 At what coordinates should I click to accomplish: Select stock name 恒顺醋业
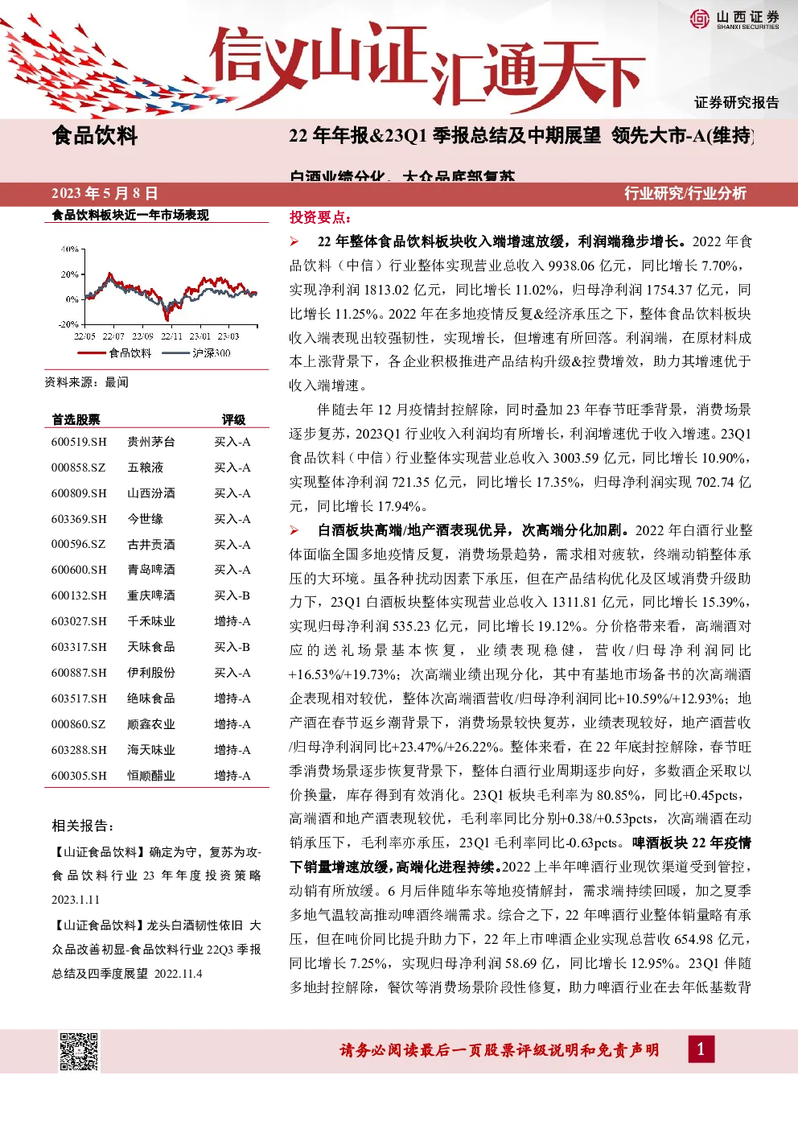(150, 776)
